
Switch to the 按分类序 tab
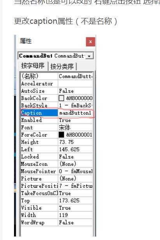point(62,66)
